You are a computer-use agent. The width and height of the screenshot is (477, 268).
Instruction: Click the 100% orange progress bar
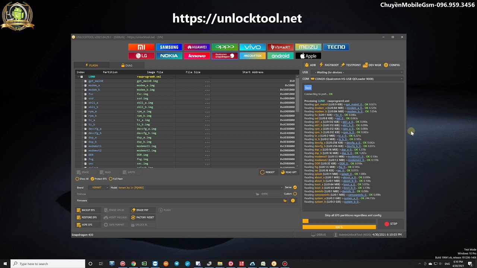(339, 227)
